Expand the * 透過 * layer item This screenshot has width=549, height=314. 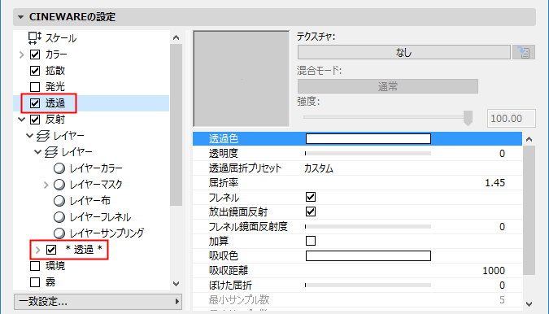(37, 250)
